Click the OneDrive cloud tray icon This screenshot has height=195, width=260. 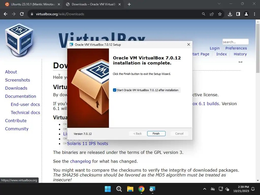[x=213, y=189]
